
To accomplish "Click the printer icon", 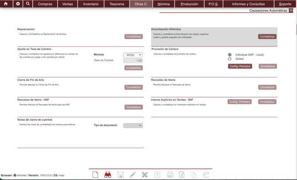I will (170, 175).
